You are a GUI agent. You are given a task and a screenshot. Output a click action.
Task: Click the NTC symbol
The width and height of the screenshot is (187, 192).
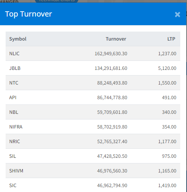pyautogui.click(x=14, y=83)
